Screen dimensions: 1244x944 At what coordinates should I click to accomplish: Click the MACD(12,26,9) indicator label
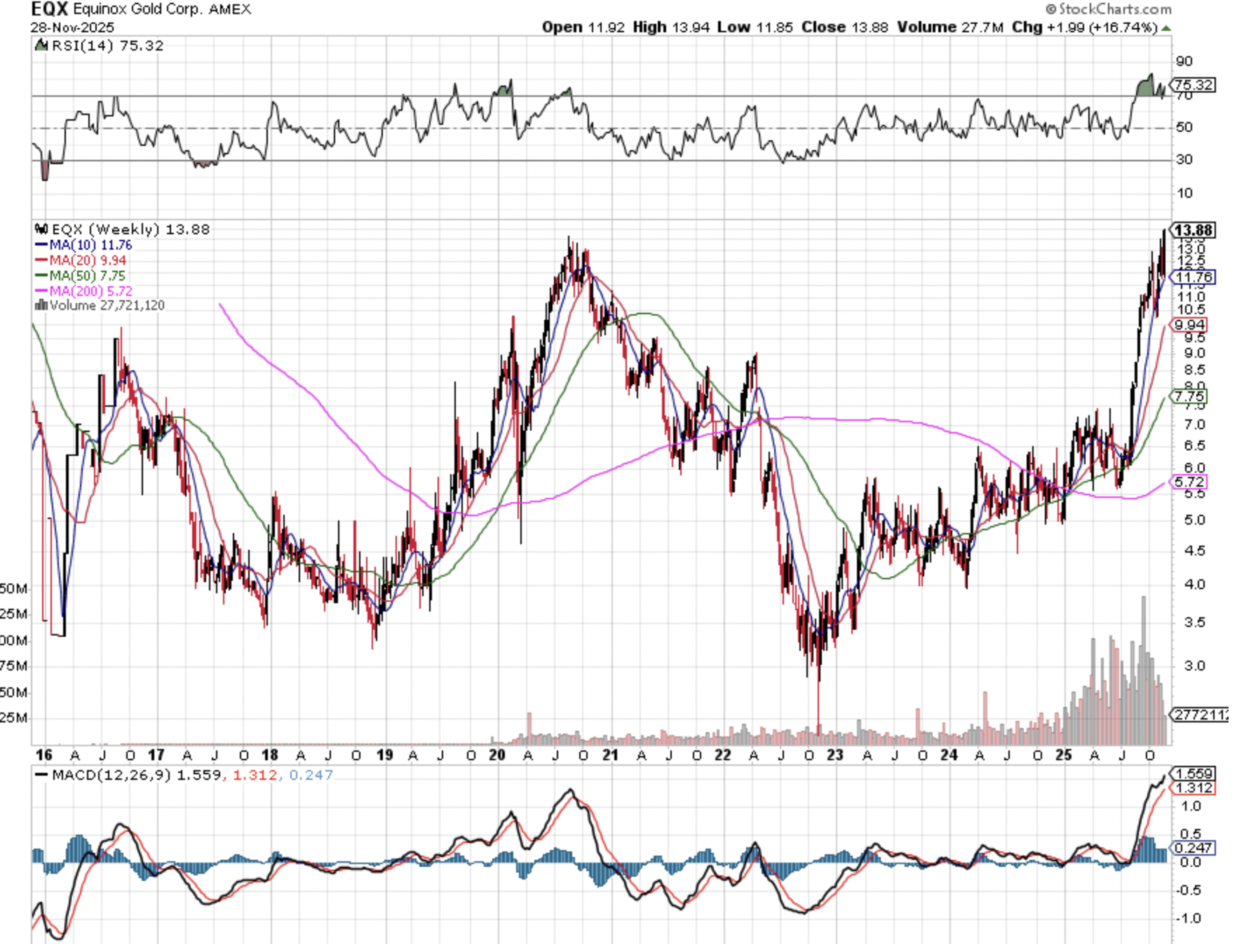[x=111, y=775]
